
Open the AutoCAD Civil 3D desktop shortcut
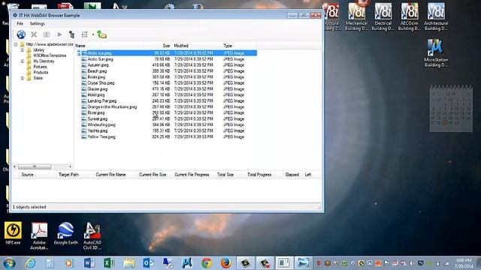tap(92, 235)
